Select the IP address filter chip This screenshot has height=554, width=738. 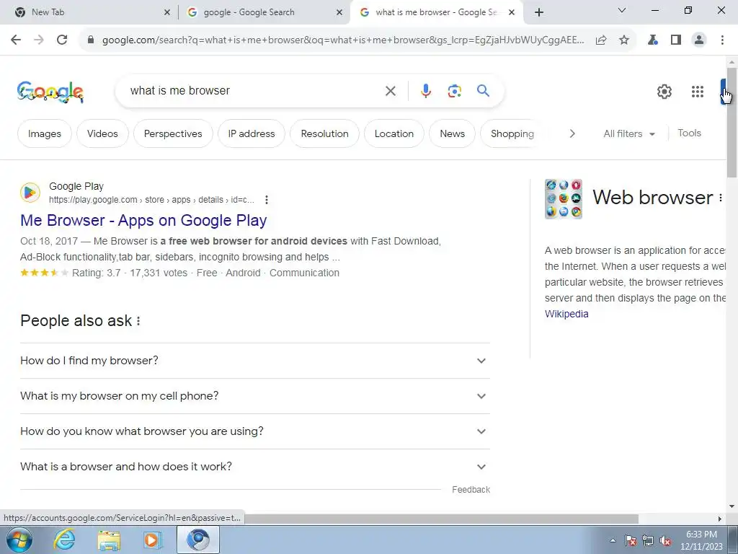point(252,133)
